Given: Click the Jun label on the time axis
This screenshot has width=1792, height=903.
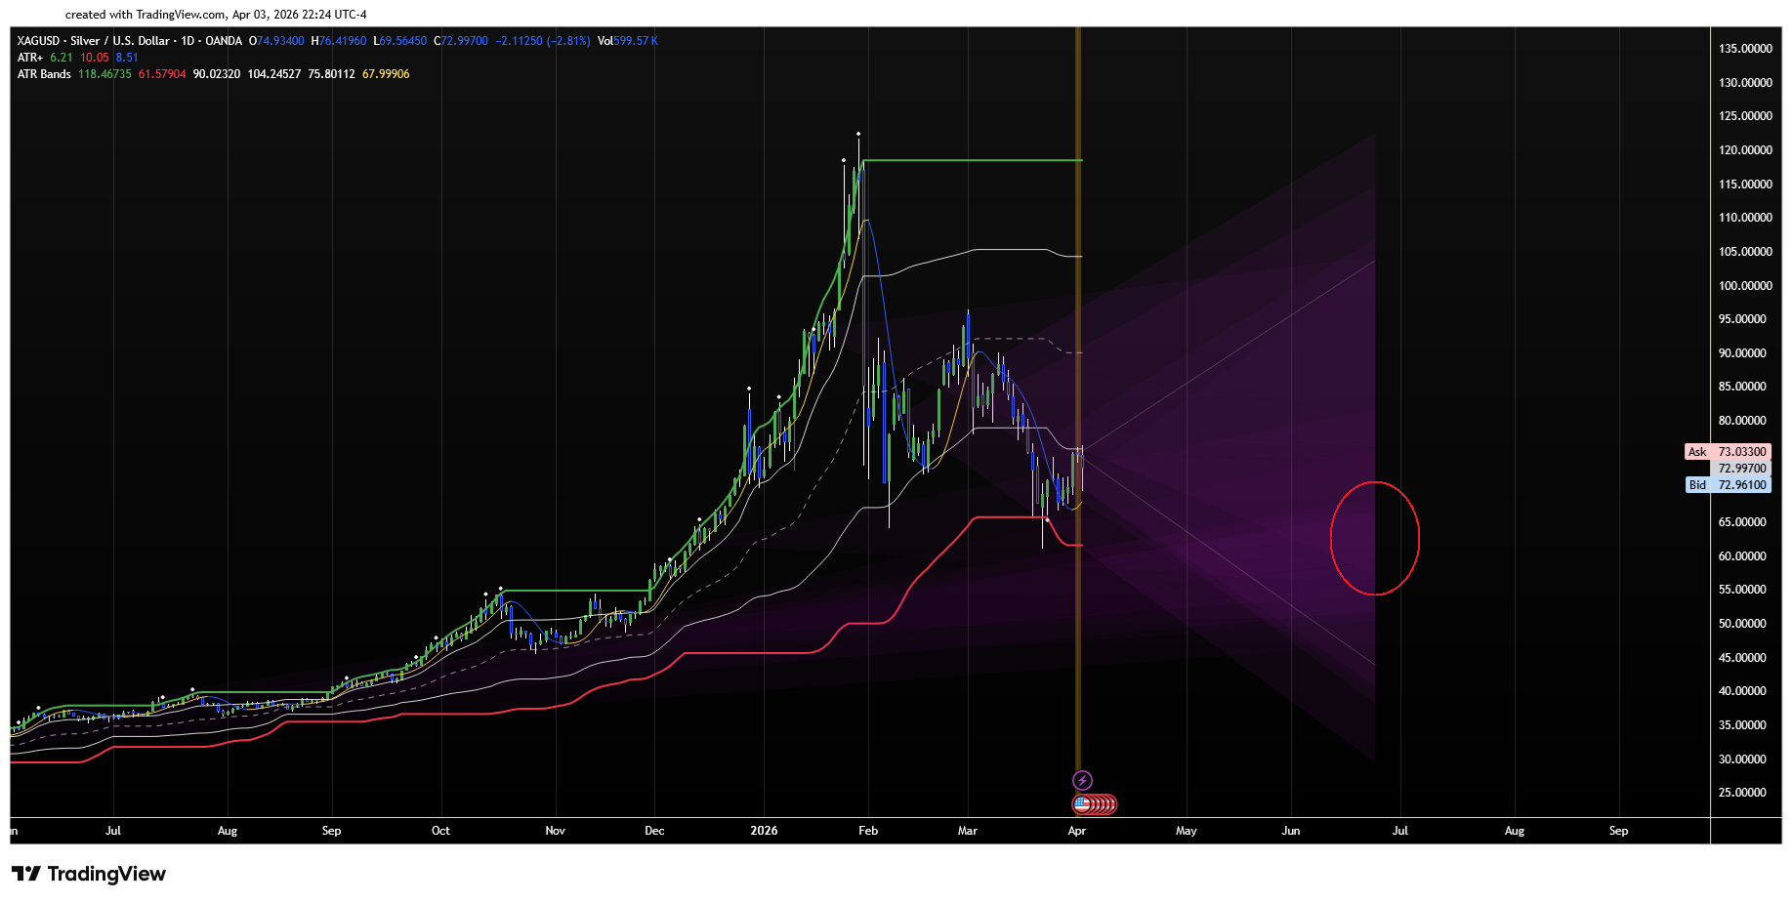Looking at the screenshot, I should pos(1291,831).
